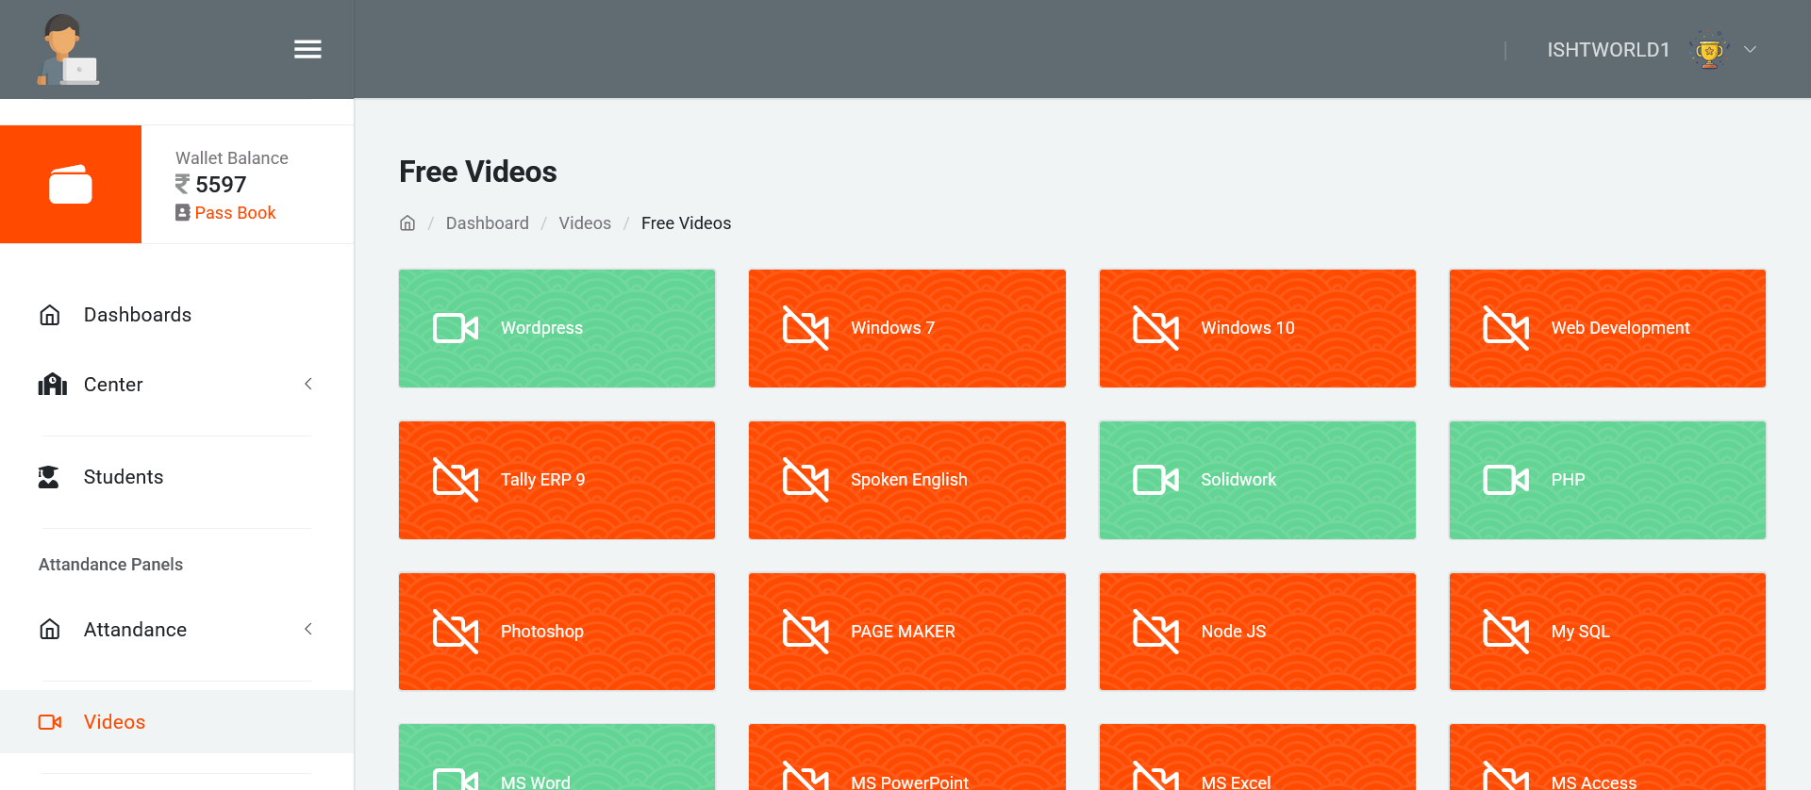Click the Free Videos breadcrumb text
Image resolution: width=1811 pixels, height=790 pixels.
click(x=686, y=223)
